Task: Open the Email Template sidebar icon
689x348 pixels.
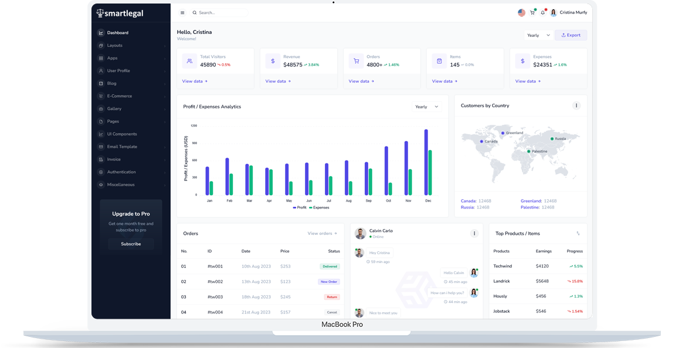Action: point(100,146)
